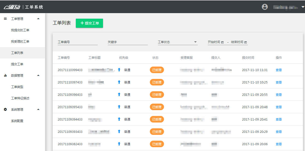Open the 工单状态 dropdown filter
The image size is (305, 151).
[178, 42]
